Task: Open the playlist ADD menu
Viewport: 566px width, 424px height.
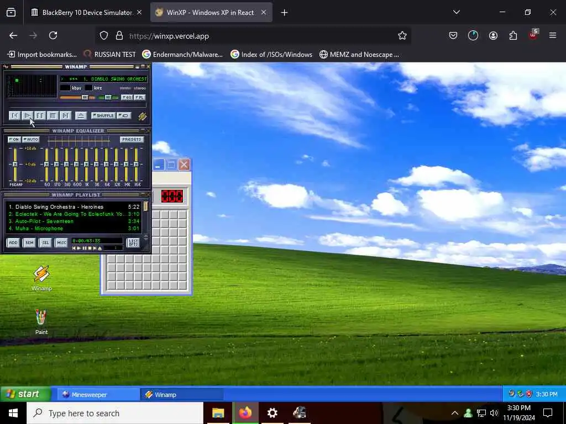Action: [x=13, y=243]
